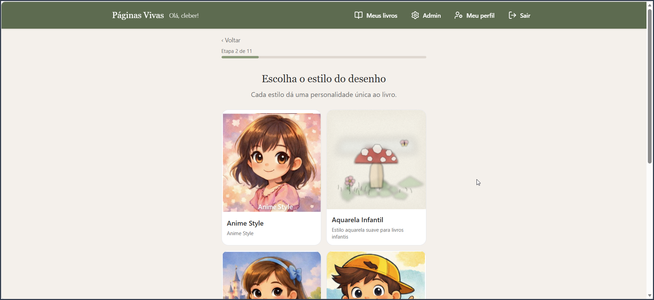Click 'Cada estilo dá uma personalidade única' subtitle
The image size is (654, 300).
[x=324, y=95]
